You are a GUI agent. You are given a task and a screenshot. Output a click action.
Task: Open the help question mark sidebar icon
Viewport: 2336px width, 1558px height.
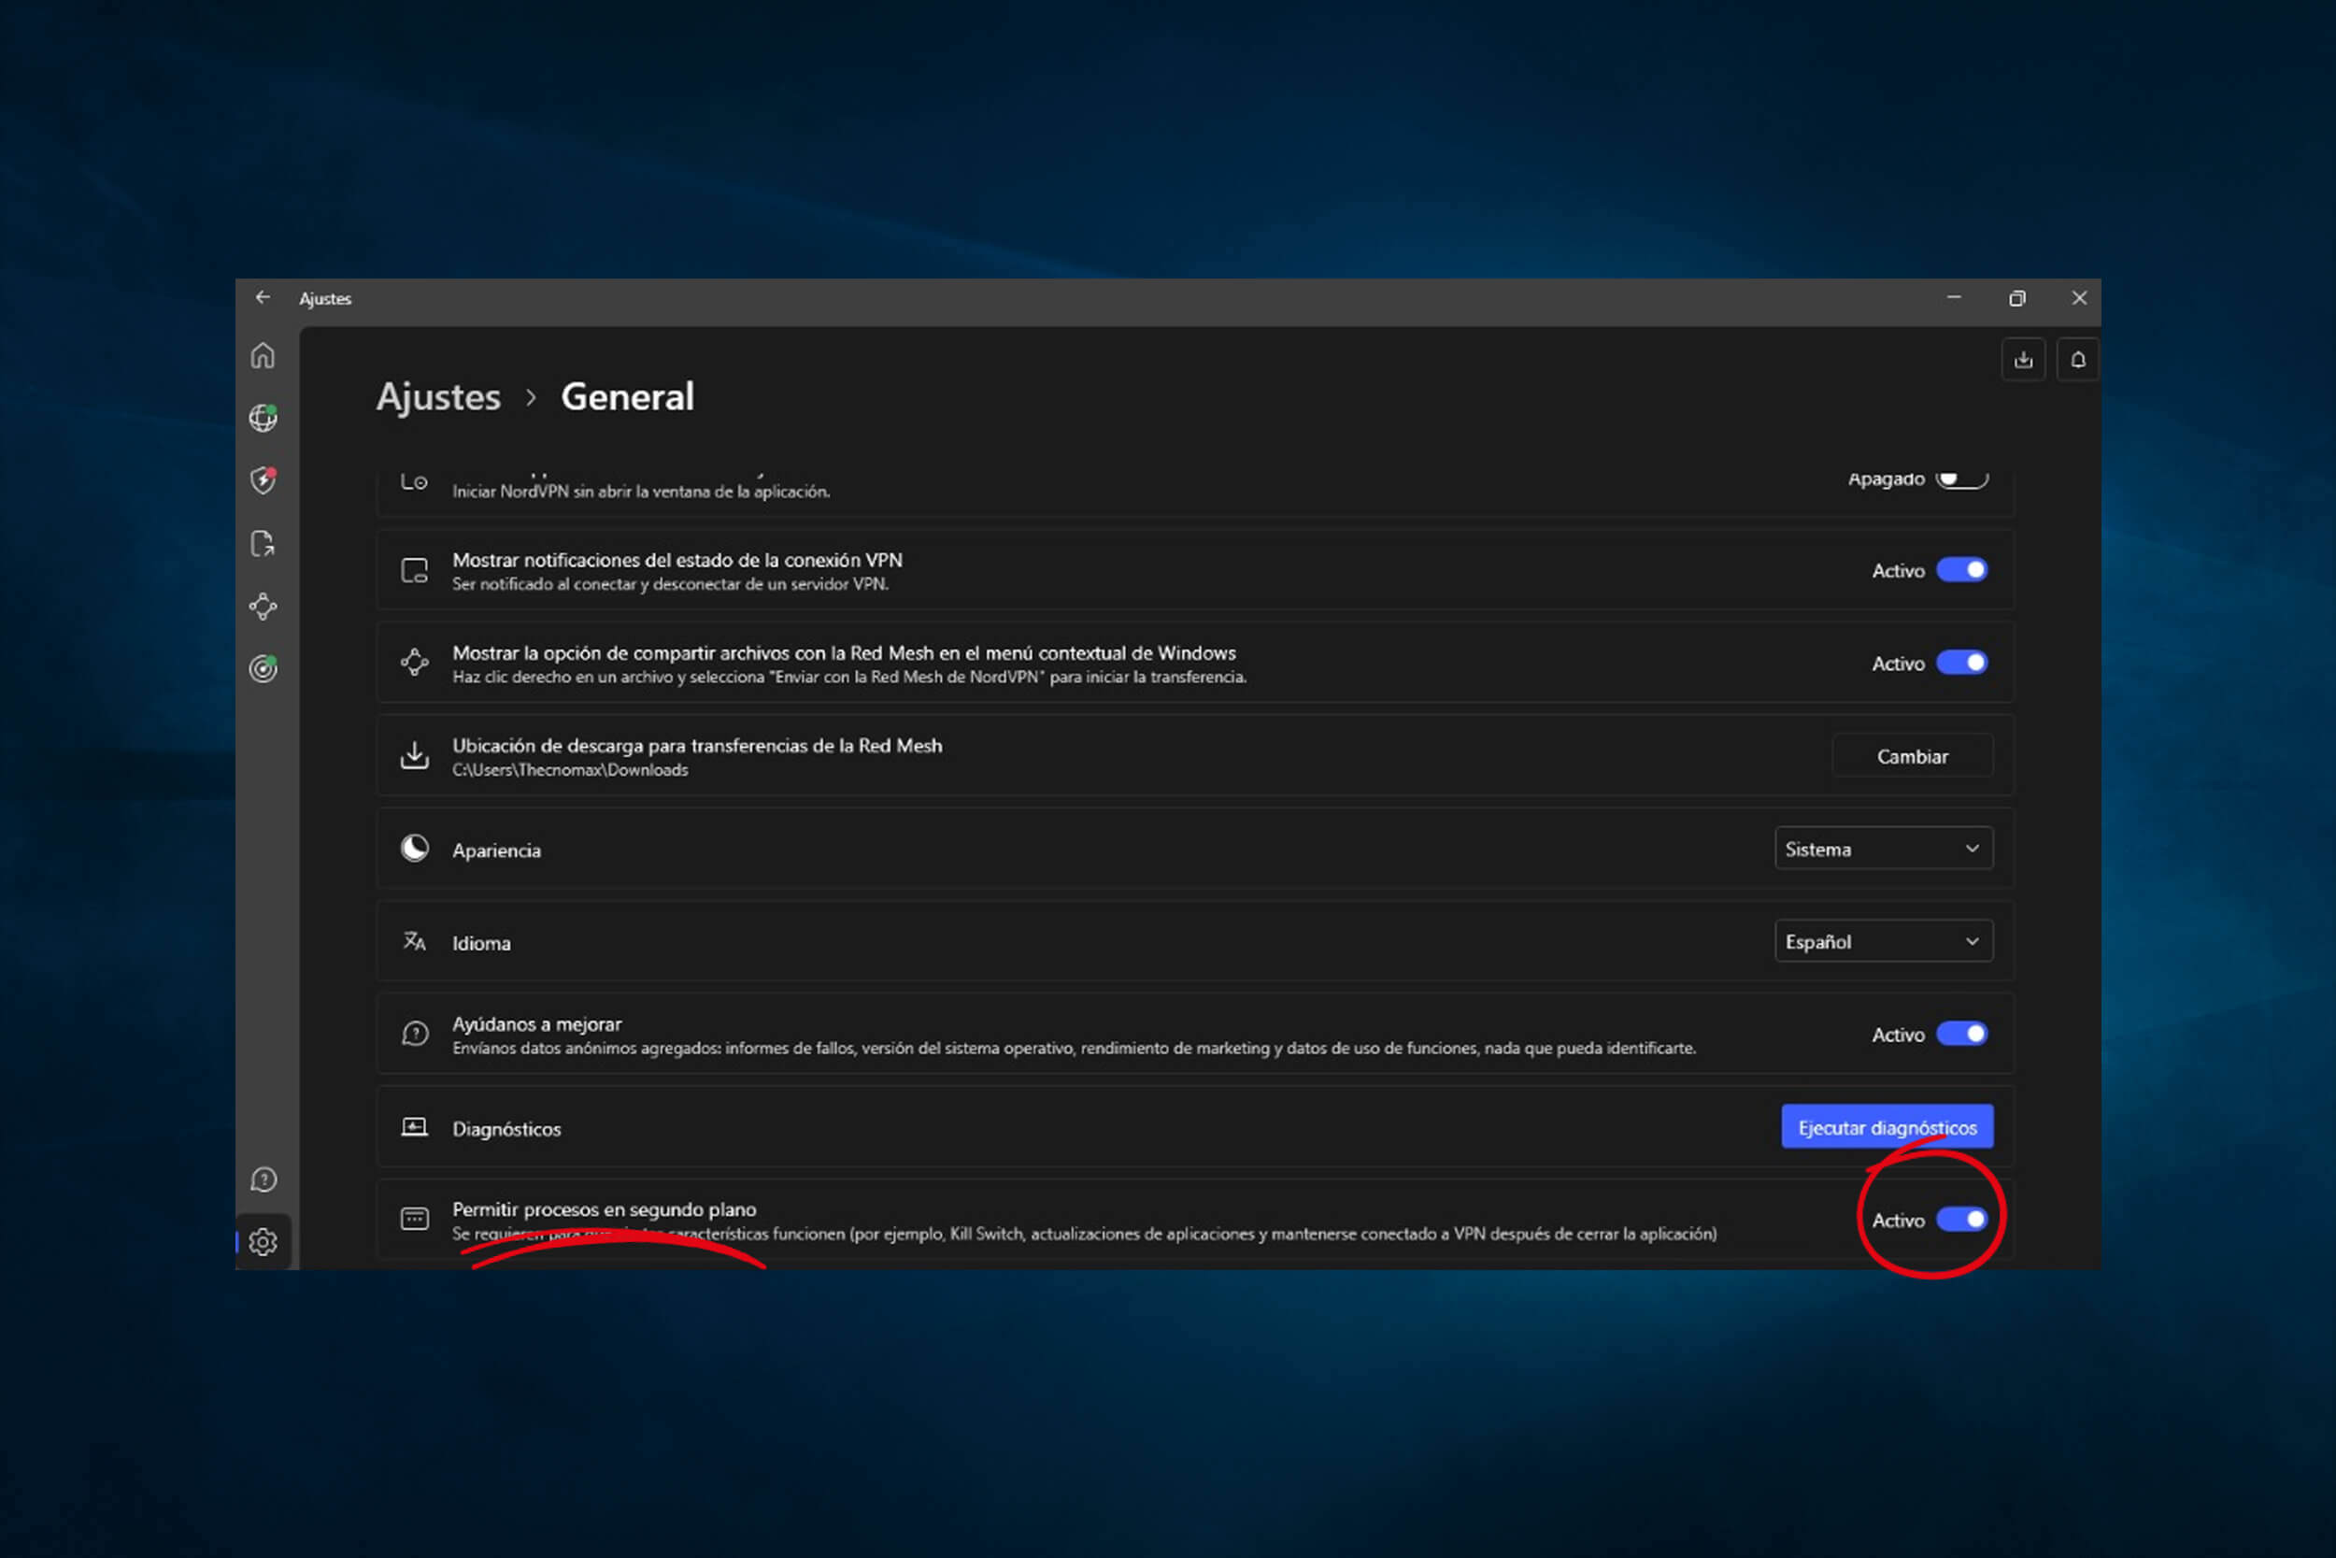point(264,1179)
